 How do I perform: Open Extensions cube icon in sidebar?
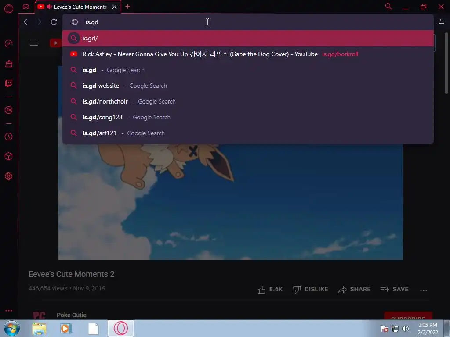tap(9, 156)
